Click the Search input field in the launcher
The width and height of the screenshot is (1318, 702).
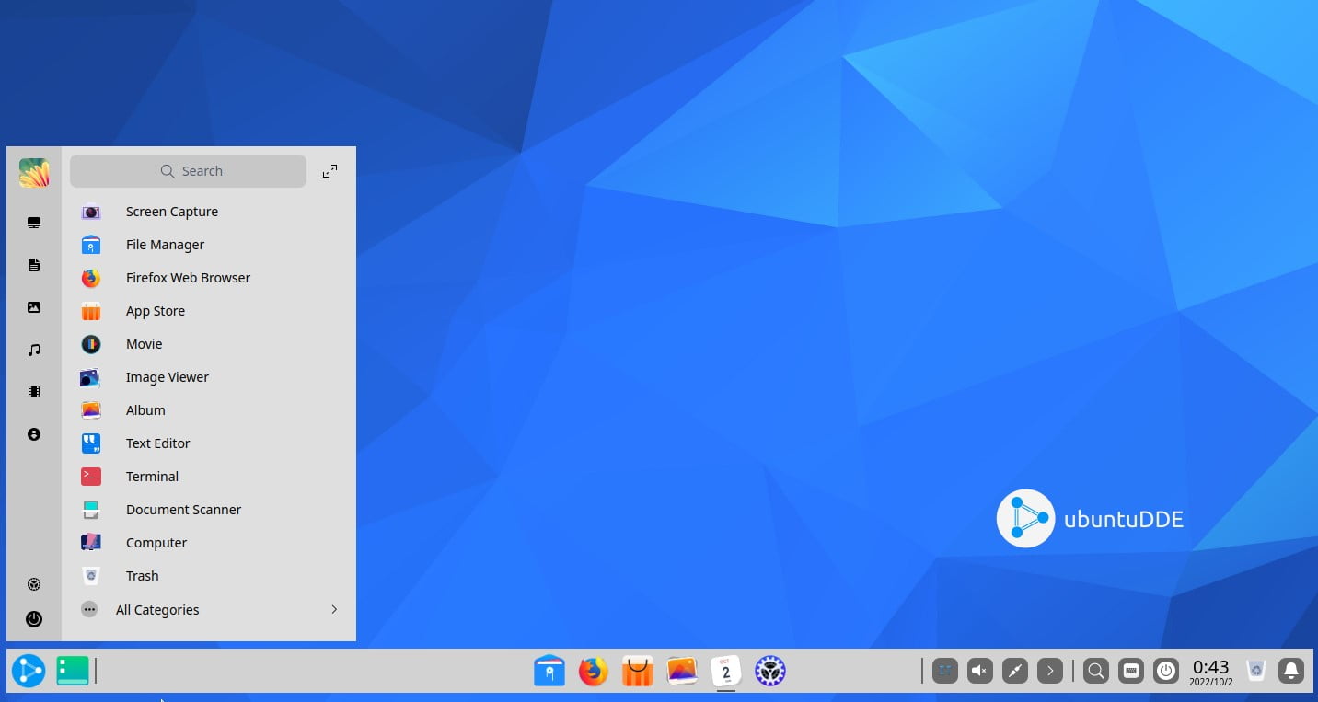tap(189, 170)
